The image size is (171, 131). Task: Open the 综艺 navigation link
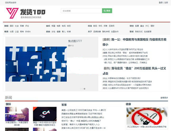click(69, 26)
